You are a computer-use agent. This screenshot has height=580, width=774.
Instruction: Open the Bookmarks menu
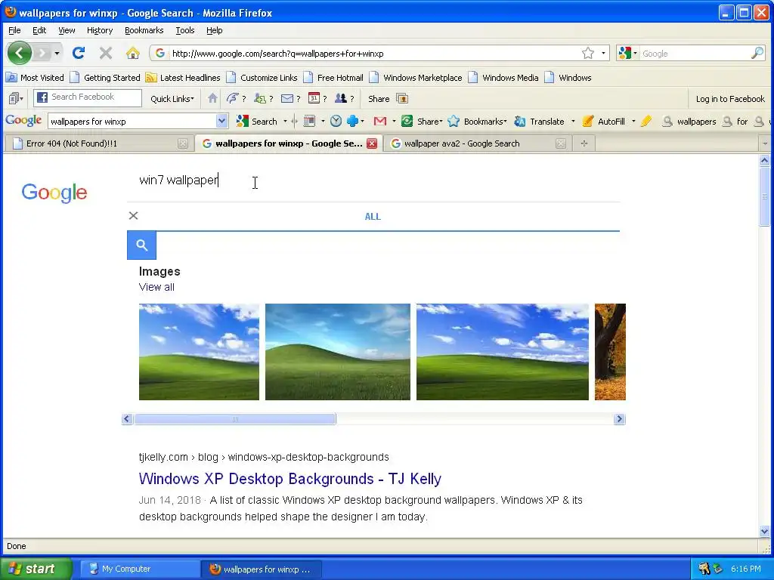click(x=144, y=30)
